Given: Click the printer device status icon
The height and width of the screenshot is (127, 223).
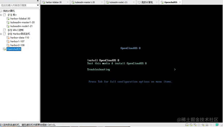Looking at the screenshot, I should (199, 125).
